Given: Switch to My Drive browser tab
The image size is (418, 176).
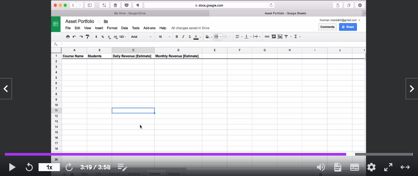Looking at the screenshot, I should [x=130, y=13].
